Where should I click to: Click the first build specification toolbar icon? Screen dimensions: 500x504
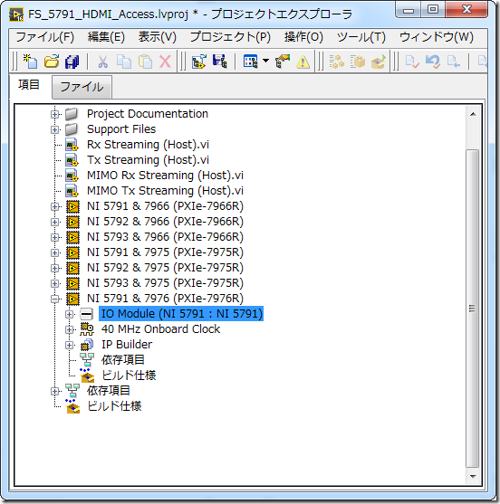point(337,62)
